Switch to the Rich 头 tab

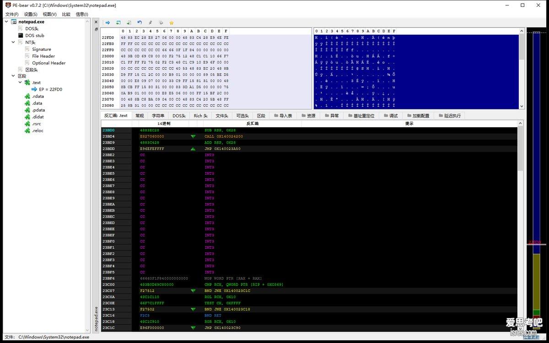(x=200, y=116)
